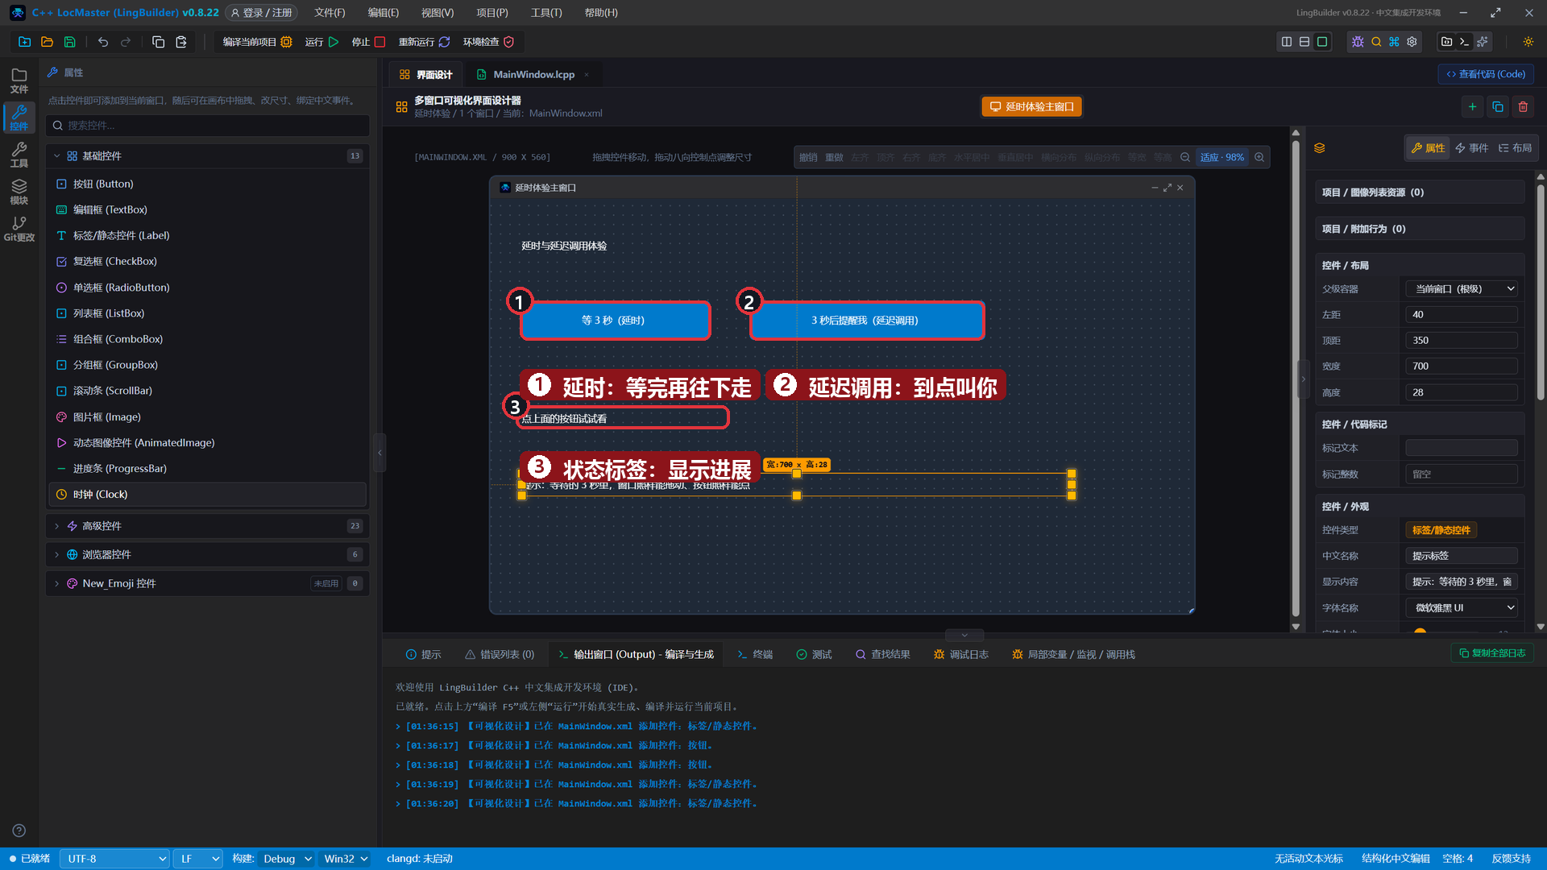This screenshot has height=870, width=1547.
Task: Click the undo arrow icon
Action: 103,42
